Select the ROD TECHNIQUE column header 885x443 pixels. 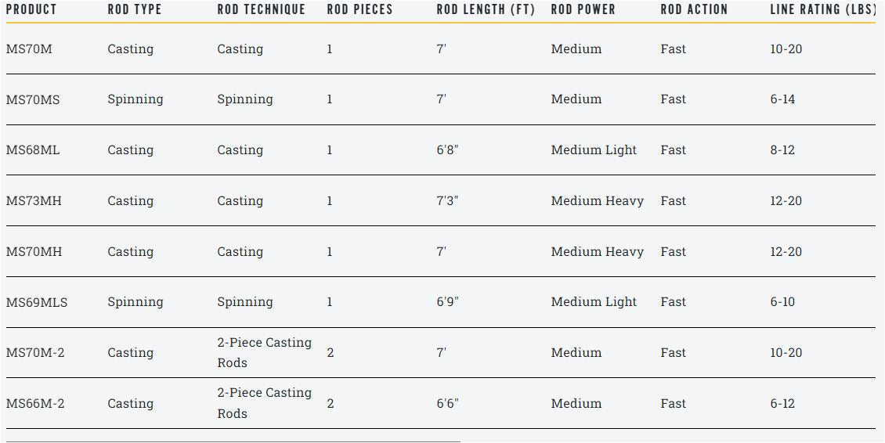(x=261, y=9)
